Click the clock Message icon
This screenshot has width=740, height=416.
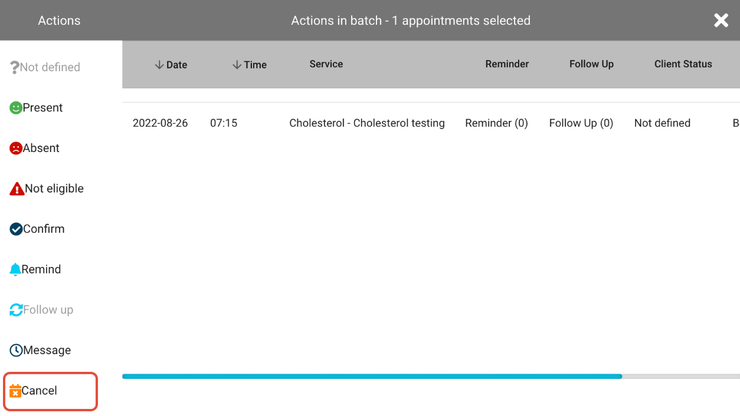point(16,350)
